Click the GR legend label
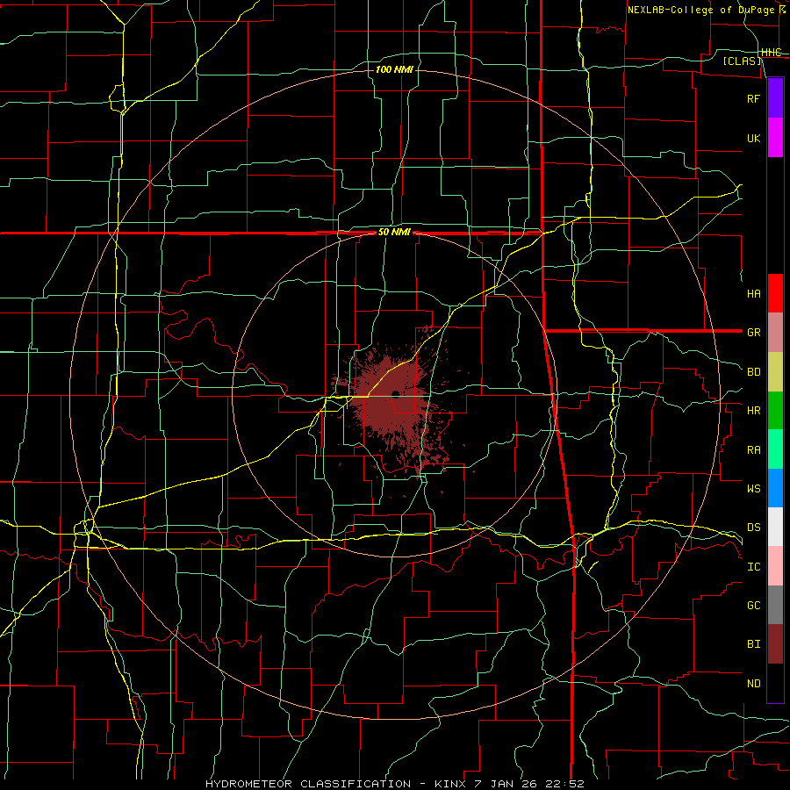 (x=754, y=333)
